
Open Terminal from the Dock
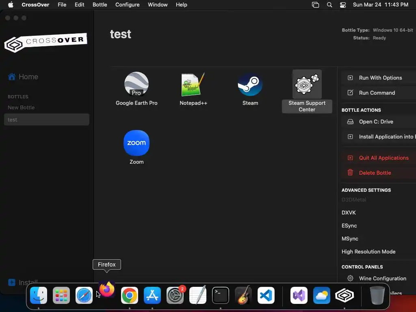click(221, 295)
